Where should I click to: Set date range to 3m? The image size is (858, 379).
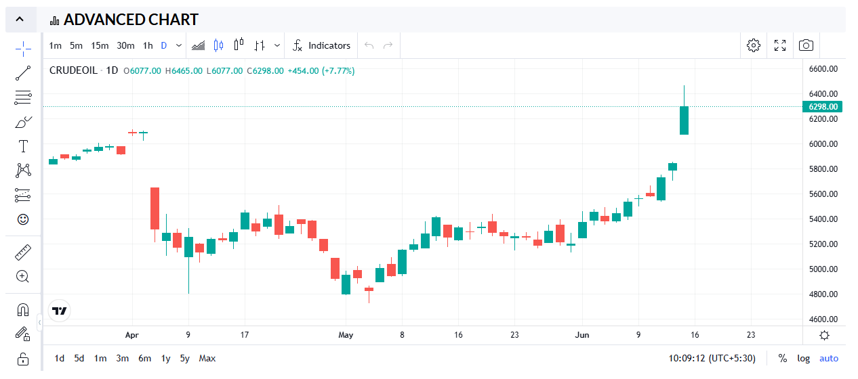click(122, 358)
